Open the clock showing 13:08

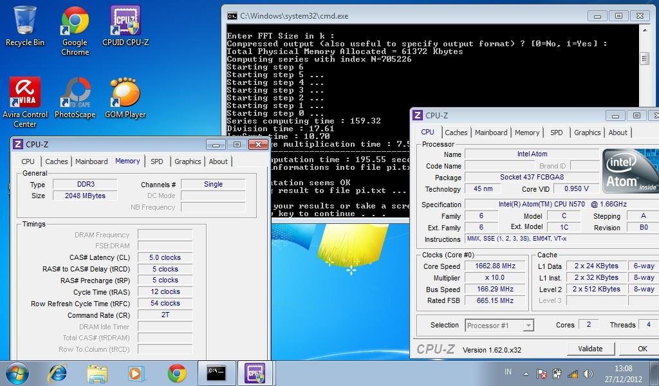tap(623, 373)
